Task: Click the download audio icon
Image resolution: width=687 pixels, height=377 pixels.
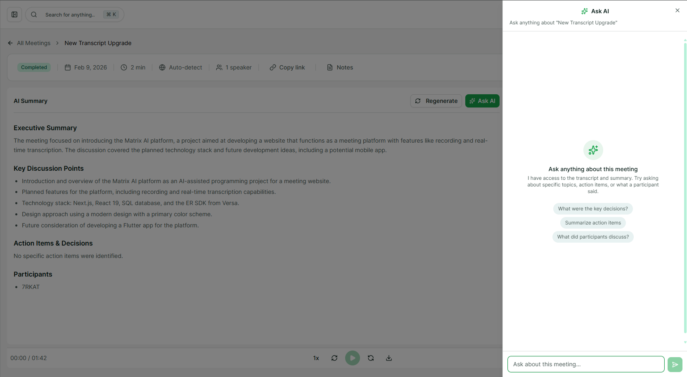Action: pyautogui.click(x=389, y=358)
